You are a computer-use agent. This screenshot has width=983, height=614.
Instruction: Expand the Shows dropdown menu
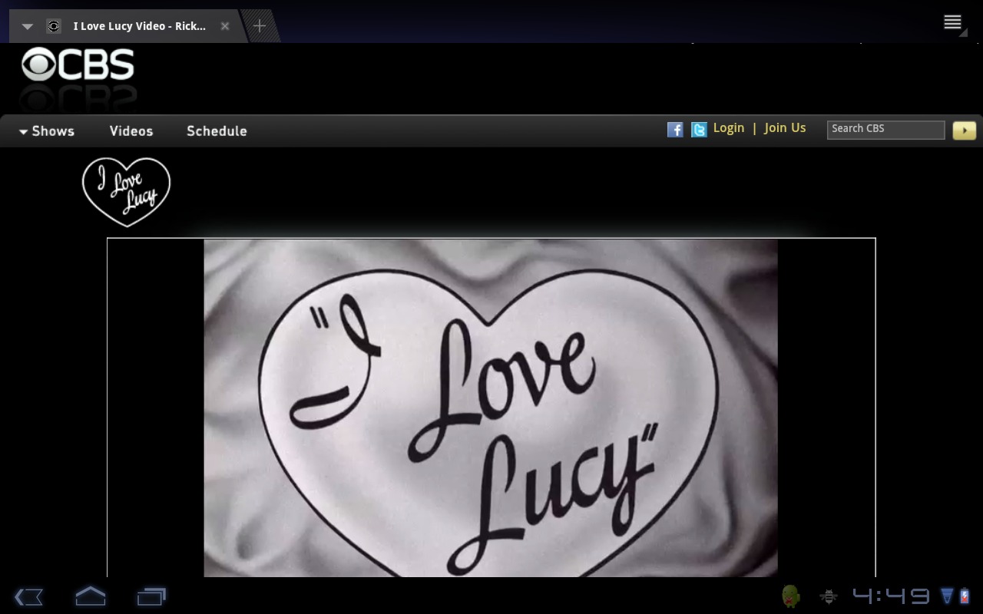(47, 131)
